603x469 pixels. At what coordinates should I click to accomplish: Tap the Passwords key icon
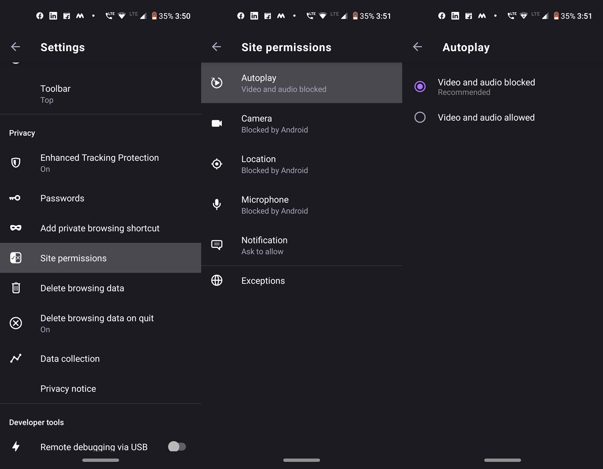(x=16, y=198)
